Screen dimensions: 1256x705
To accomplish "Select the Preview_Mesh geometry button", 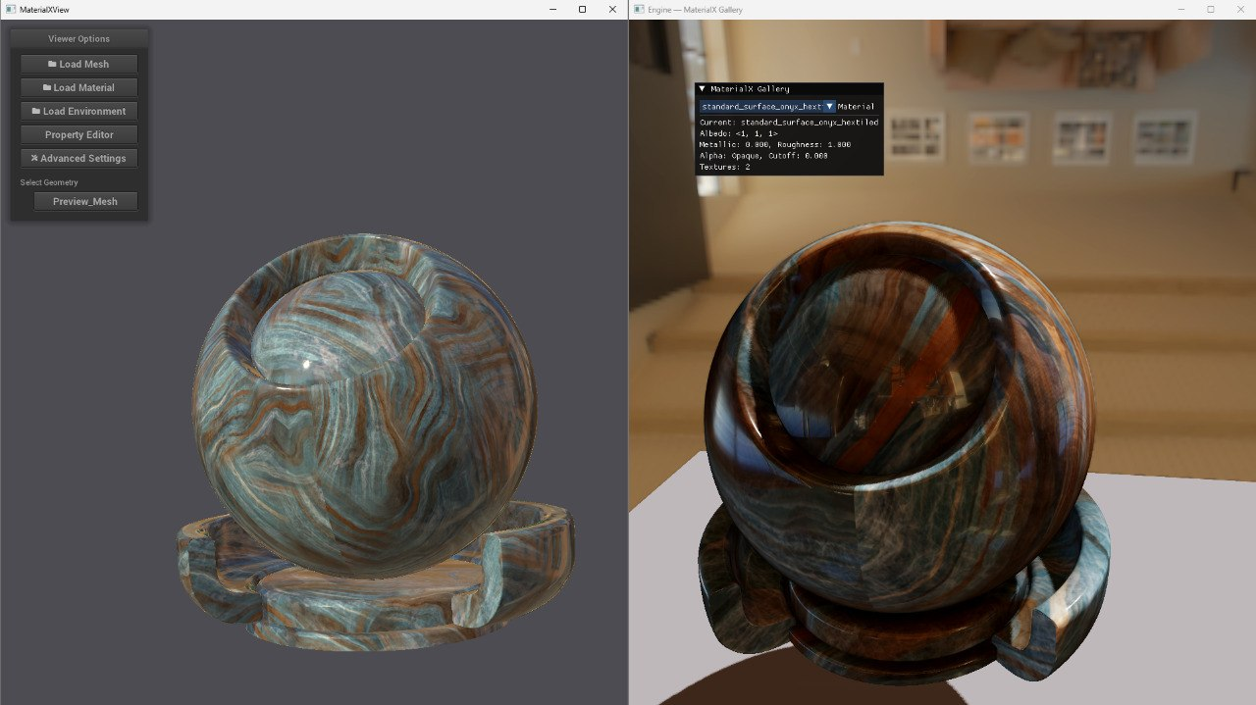I will [85, 201].
